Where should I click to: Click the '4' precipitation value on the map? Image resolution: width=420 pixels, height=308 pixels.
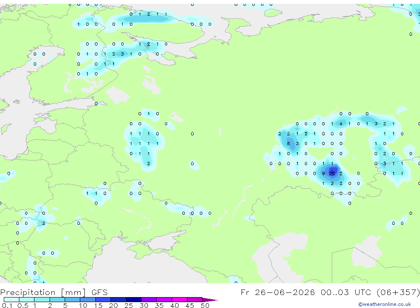(341, 124)
